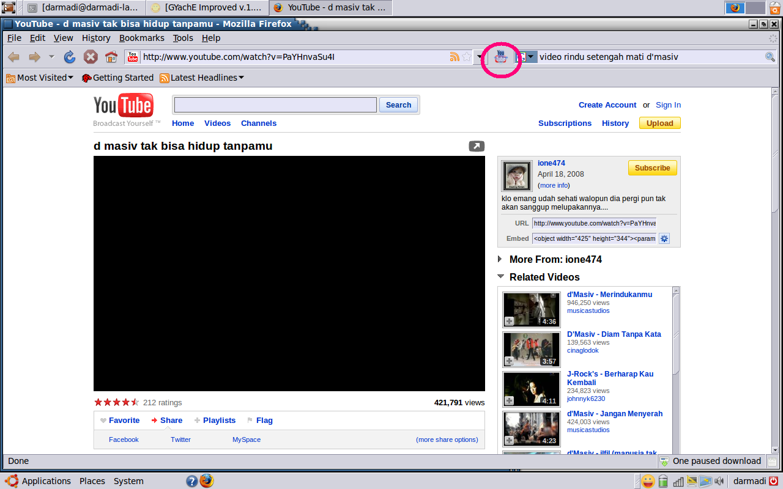Screen dimensions: 783x489
Task: Click the YouTube logo to go home
Action: click(x=123, y=106)
